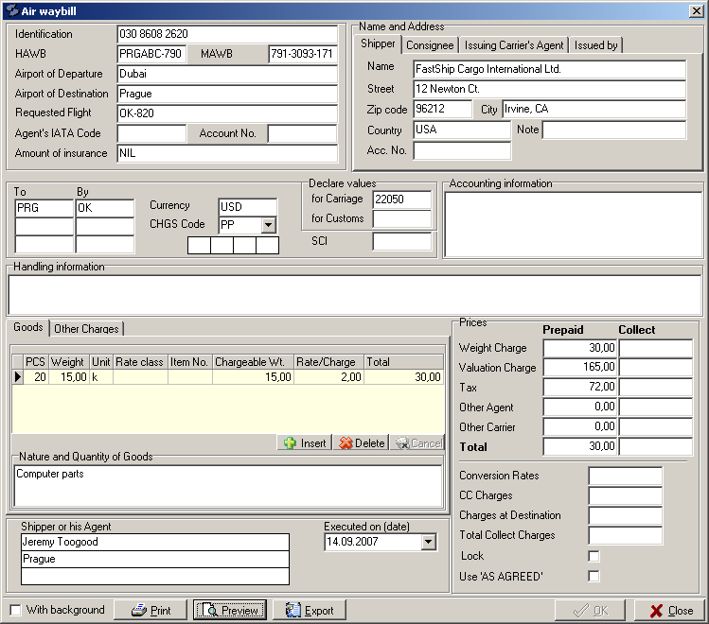Click the Country field
This screenshot has height=624, width=709.
(x=462, y=130)
